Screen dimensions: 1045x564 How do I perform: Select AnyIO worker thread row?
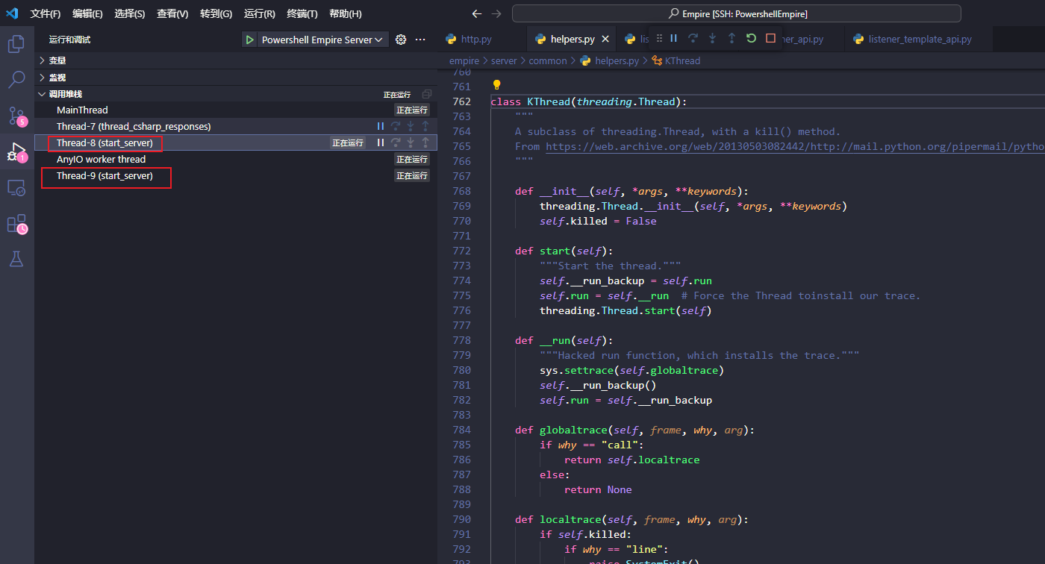(x=236, y=159)
